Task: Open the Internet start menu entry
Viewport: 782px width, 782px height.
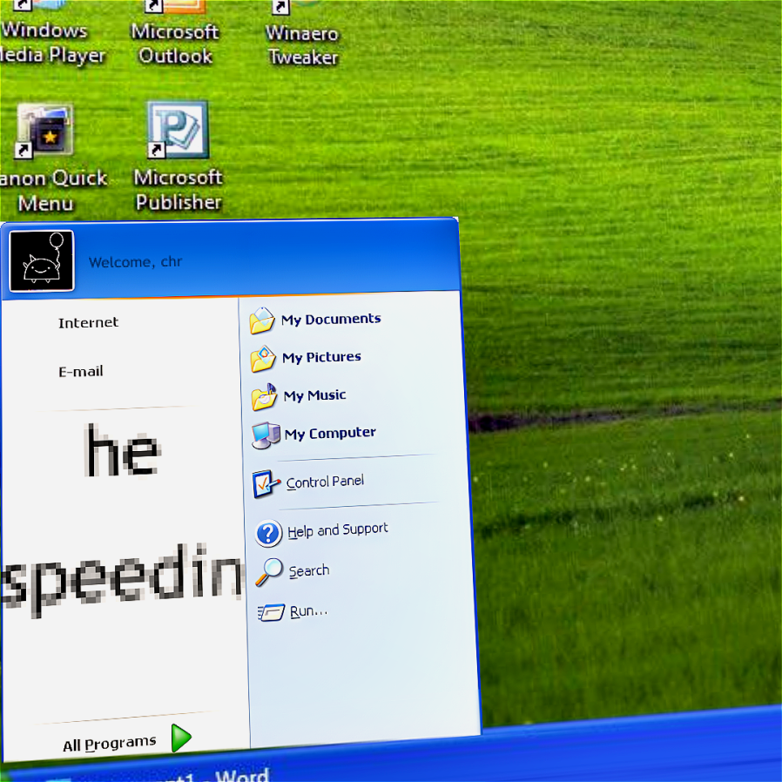Action: [88, 323]
